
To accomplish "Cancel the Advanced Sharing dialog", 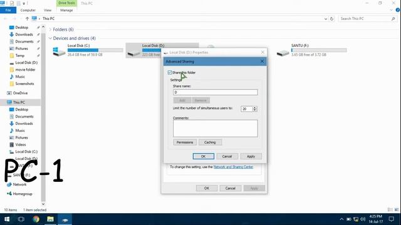I will [227, 156].
